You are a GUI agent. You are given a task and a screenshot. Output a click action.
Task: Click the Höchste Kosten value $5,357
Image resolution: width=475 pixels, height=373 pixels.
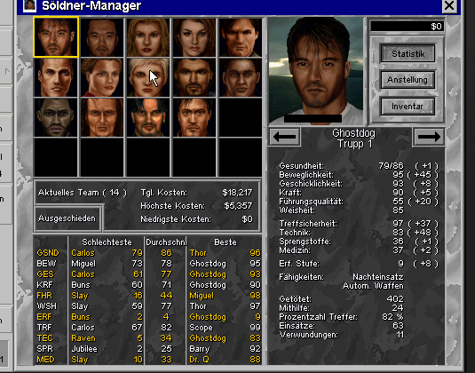coord(238,206)
